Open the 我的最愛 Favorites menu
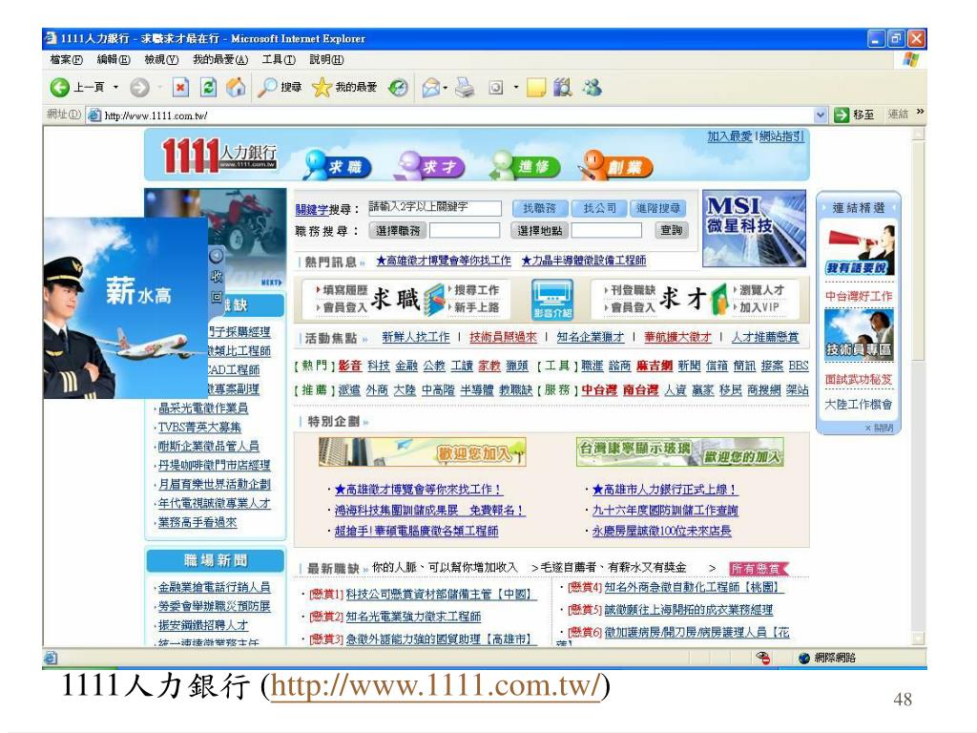Image resolution: width=977 pixels, height=733 pixels. pyautogui.click(x=220, y=60)
